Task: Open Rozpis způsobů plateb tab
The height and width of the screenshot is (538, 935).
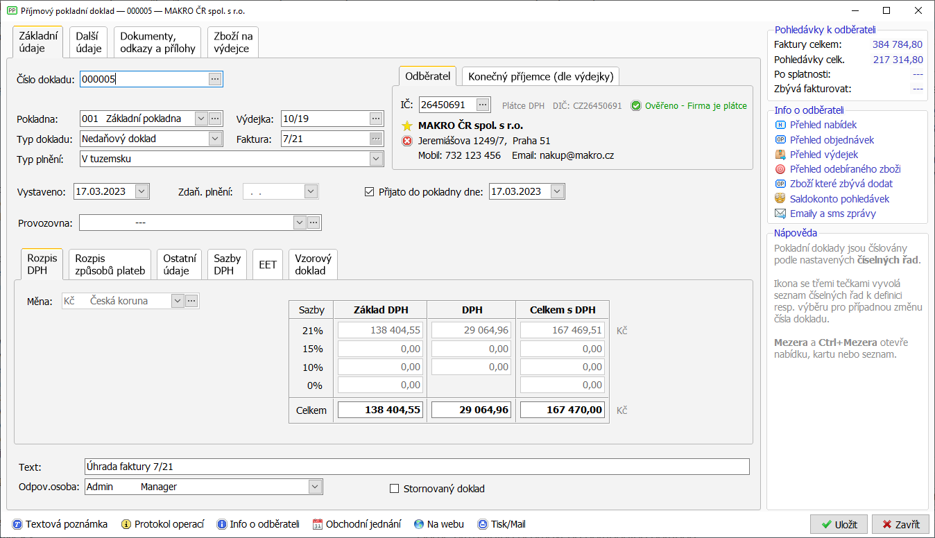Action: click(x=110, y=265)
